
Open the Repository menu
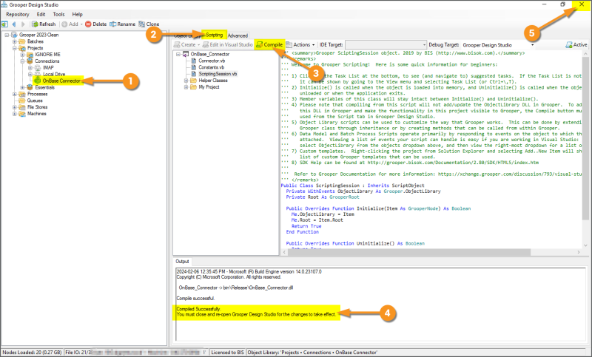(x=18, y=13)
